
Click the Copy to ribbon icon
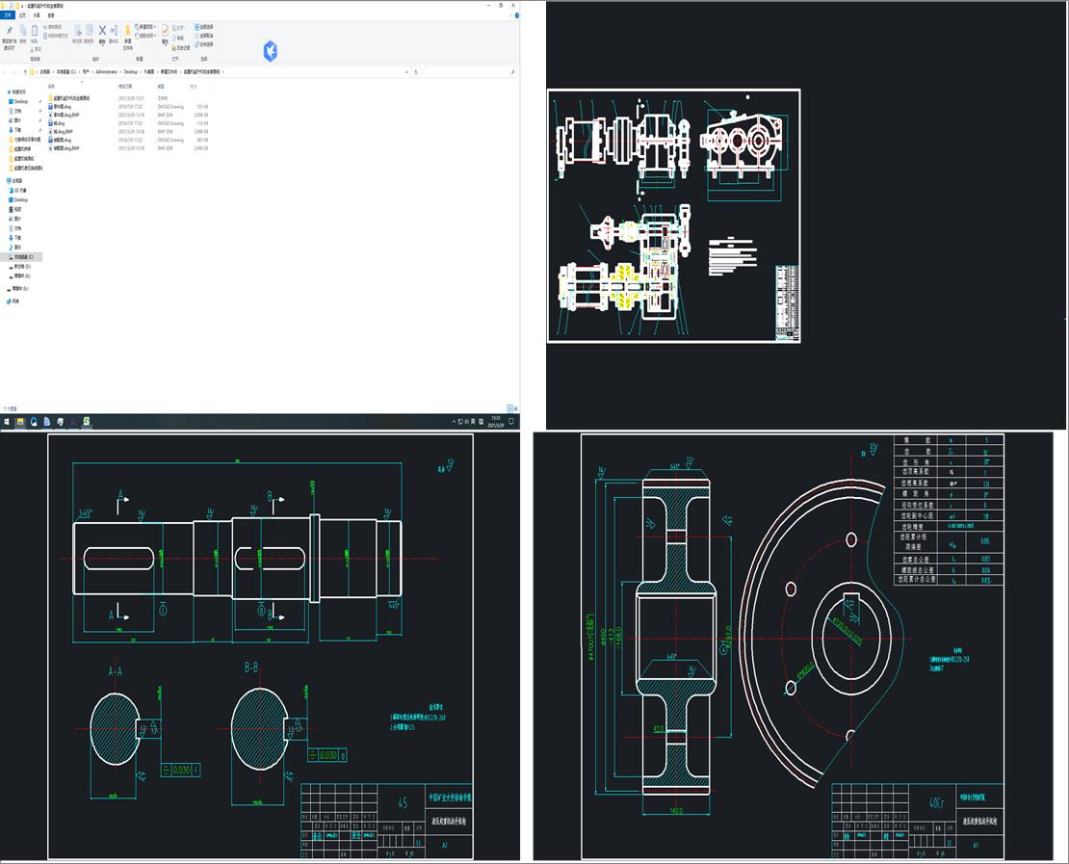pos(89,34)
